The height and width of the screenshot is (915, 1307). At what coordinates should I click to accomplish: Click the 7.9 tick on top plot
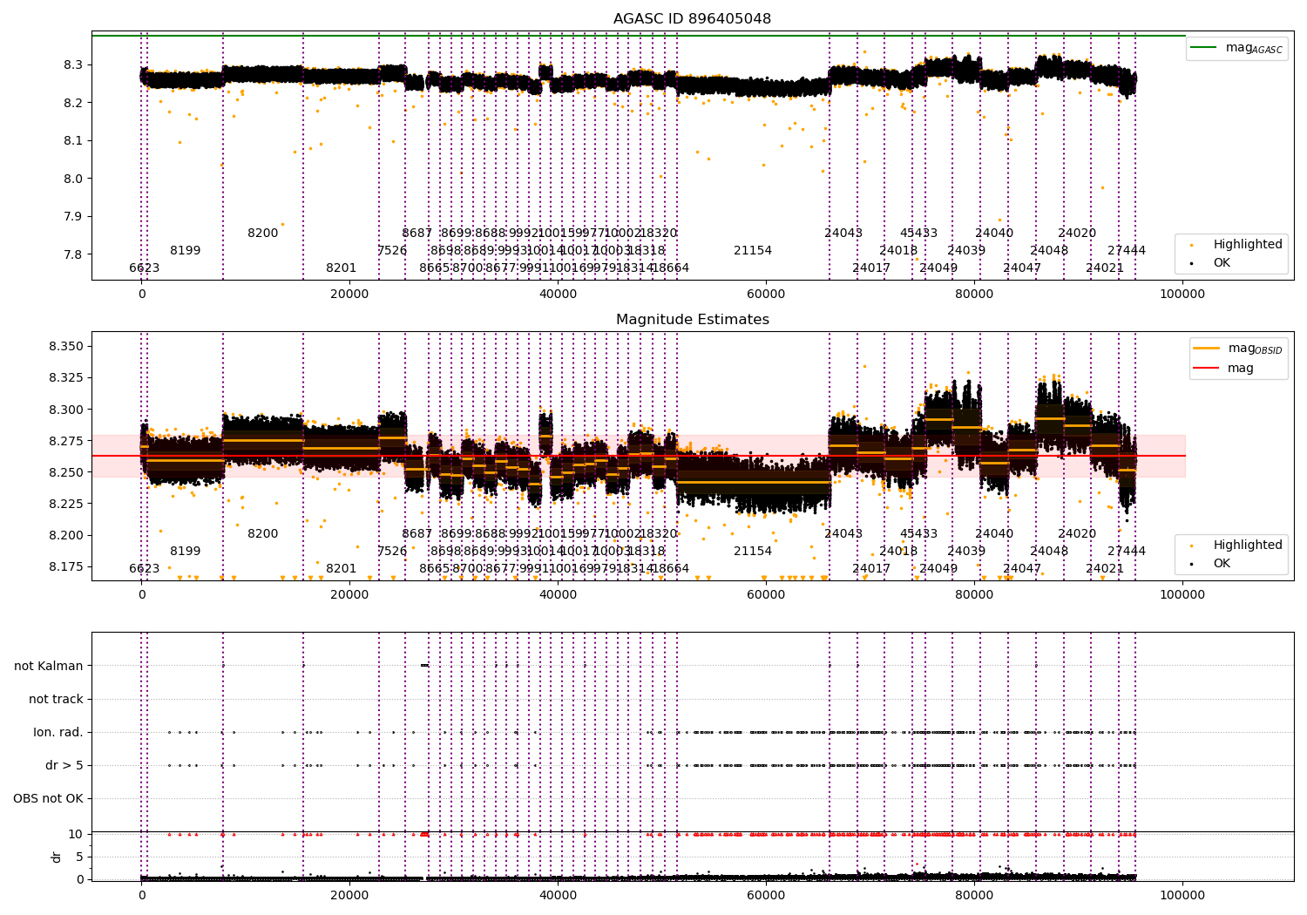click(x=72, y=216)
